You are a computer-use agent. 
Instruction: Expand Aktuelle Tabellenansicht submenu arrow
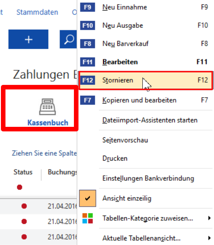(209, 238)
